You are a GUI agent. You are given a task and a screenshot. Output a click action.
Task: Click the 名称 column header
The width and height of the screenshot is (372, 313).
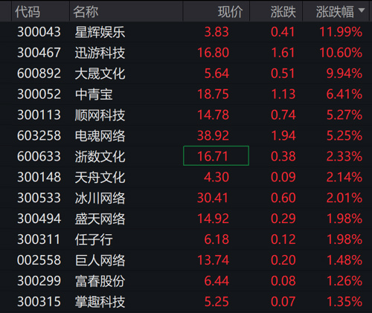click(86, 12)
